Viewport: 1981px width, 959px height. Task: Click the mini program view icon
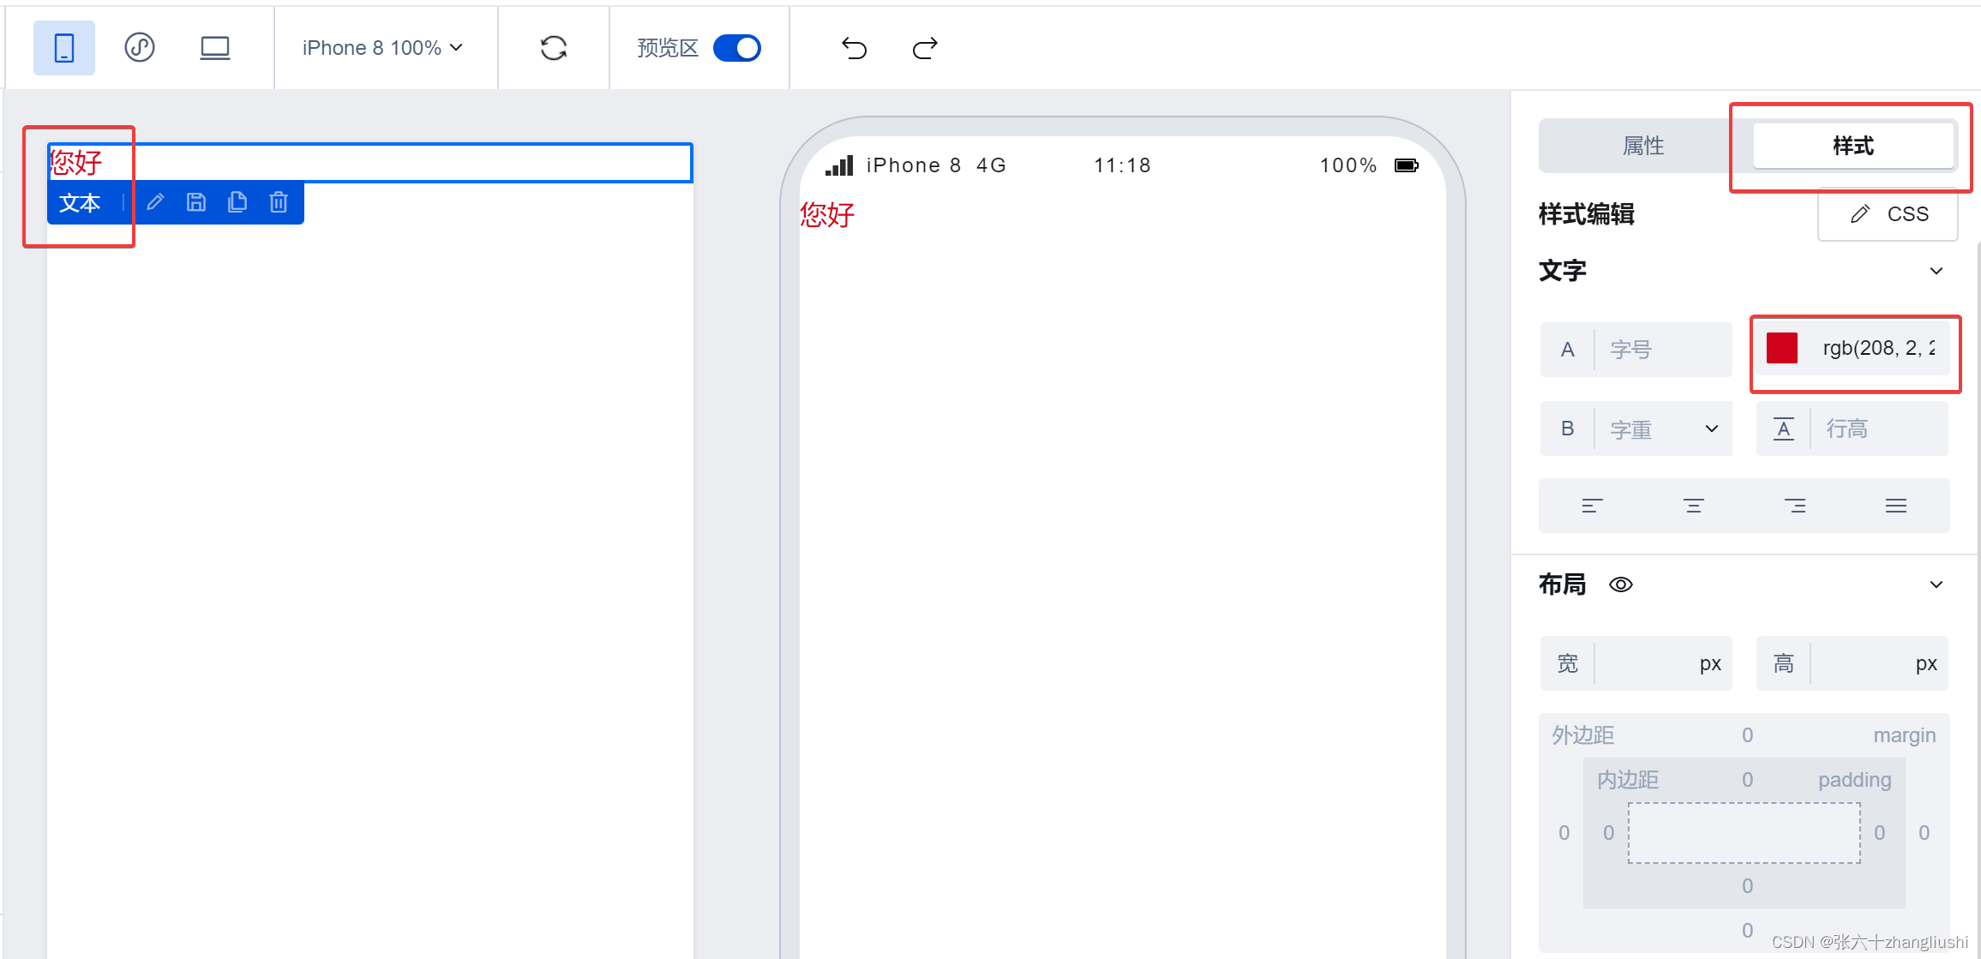[x=140, y=47]
